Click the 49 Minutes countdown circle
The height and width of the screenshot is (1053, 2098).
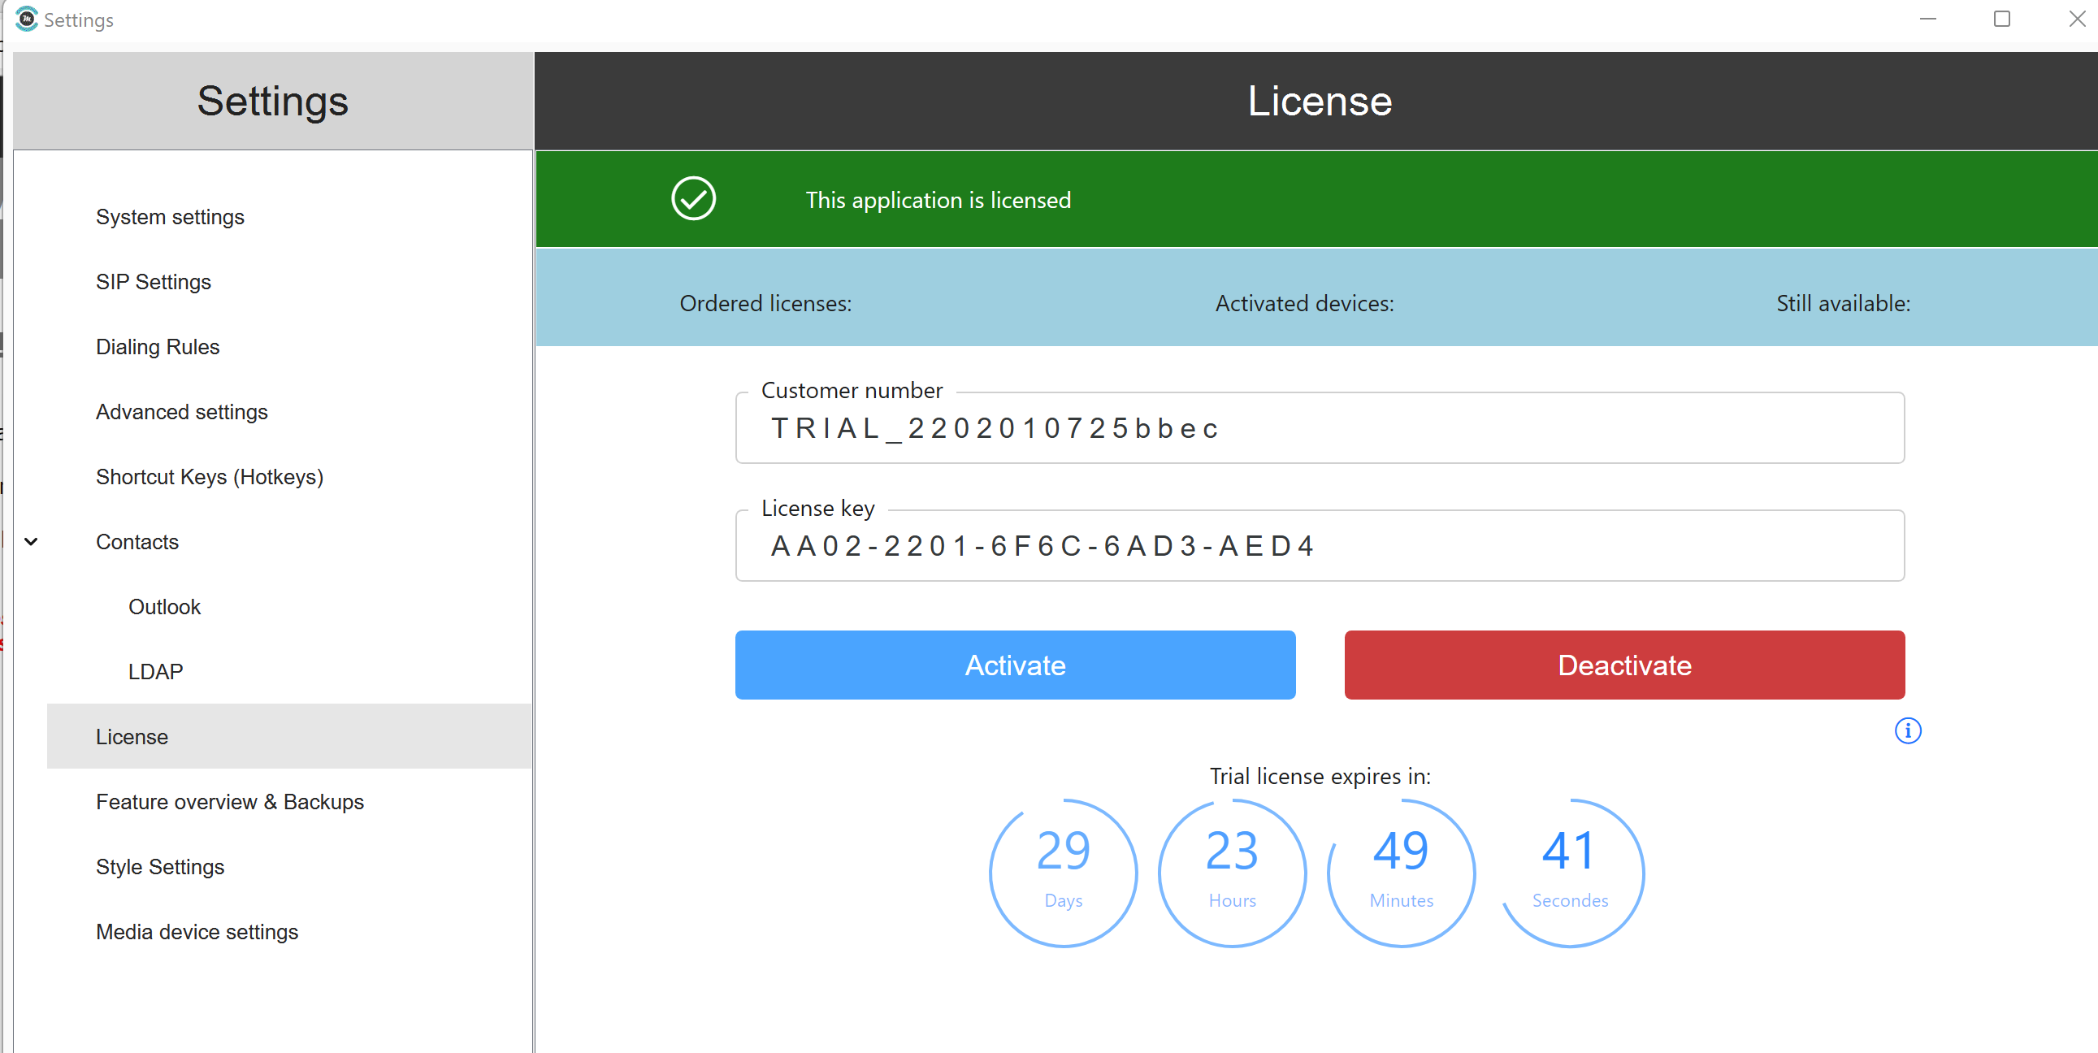click(1401, 873)
